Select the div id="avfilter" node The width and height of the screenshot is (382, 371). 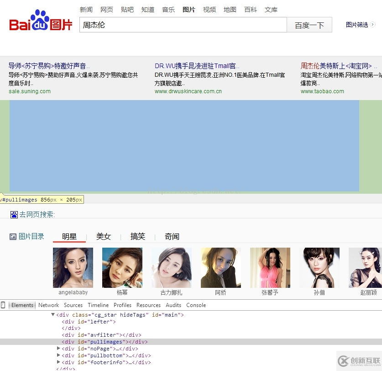click(x=101, y=335)
